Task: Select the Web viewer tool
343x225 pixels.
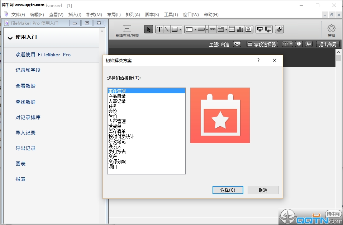Action: click(248, 29)
